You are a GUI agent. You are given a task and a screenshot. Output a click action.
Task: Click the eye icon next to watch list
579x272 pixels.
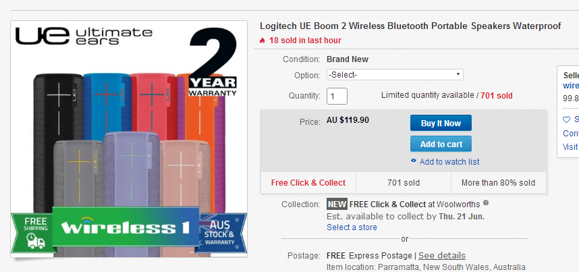(x=414, y=161)
